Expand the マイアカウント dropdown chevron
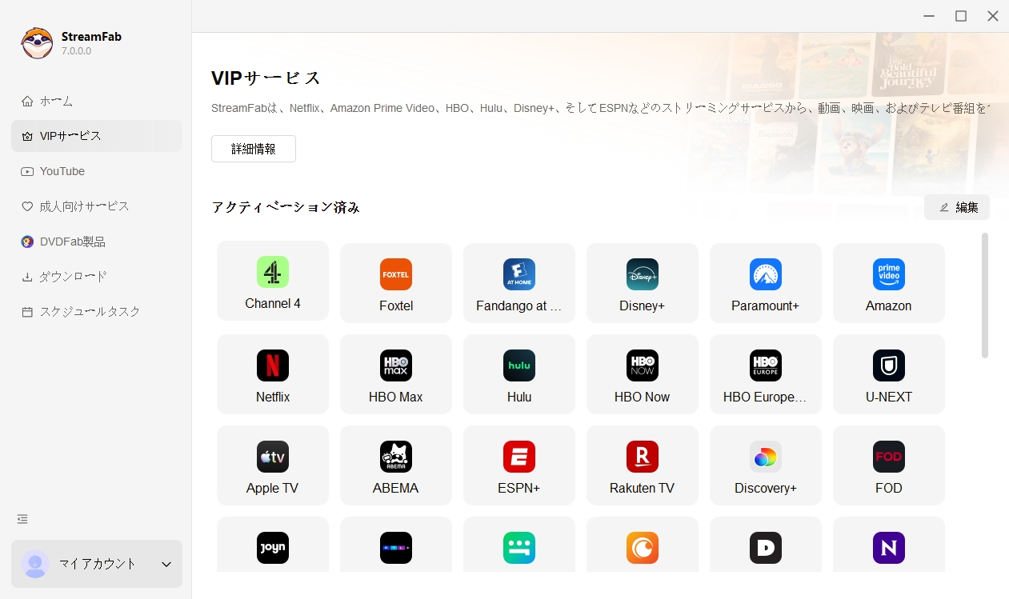The image size is (1009, 599). pos(166,565)
